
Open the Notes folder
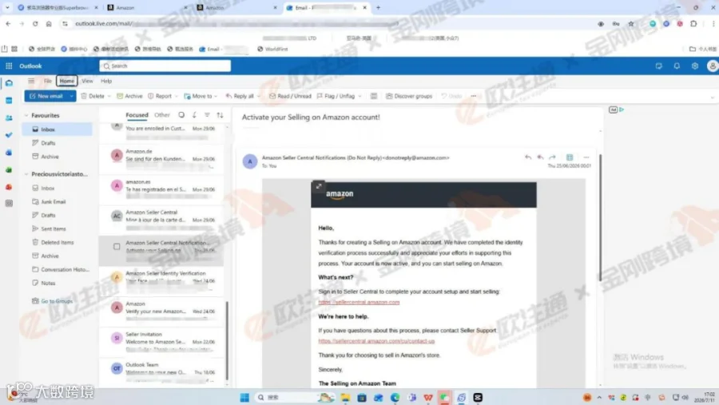tap(48, 284)
